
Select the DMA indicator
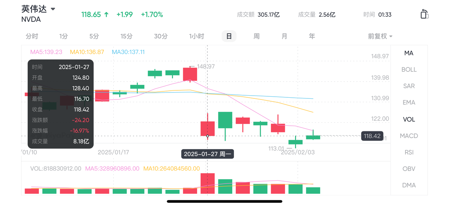click(409, 185)
